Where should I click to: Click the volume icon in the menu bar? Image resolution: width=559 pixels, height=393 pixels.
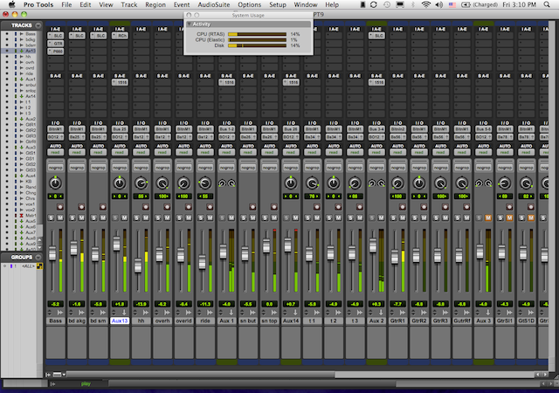[x=439, y=4]
